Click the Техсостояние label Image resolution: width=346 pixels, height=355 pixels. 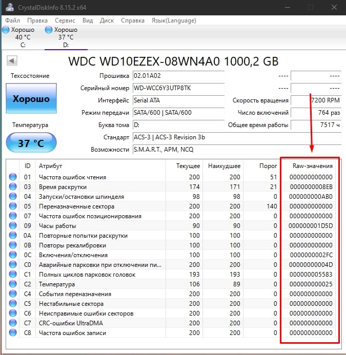pos(30,76)
